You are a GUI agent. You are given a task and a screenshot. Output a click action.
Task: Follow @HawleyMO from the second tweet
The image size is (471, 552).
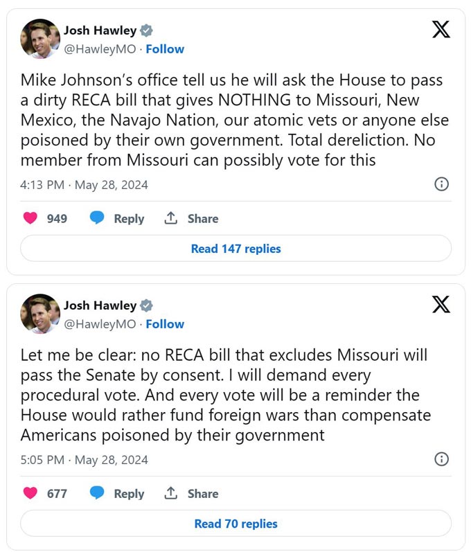pyautogui.click(x=165, y=324)
